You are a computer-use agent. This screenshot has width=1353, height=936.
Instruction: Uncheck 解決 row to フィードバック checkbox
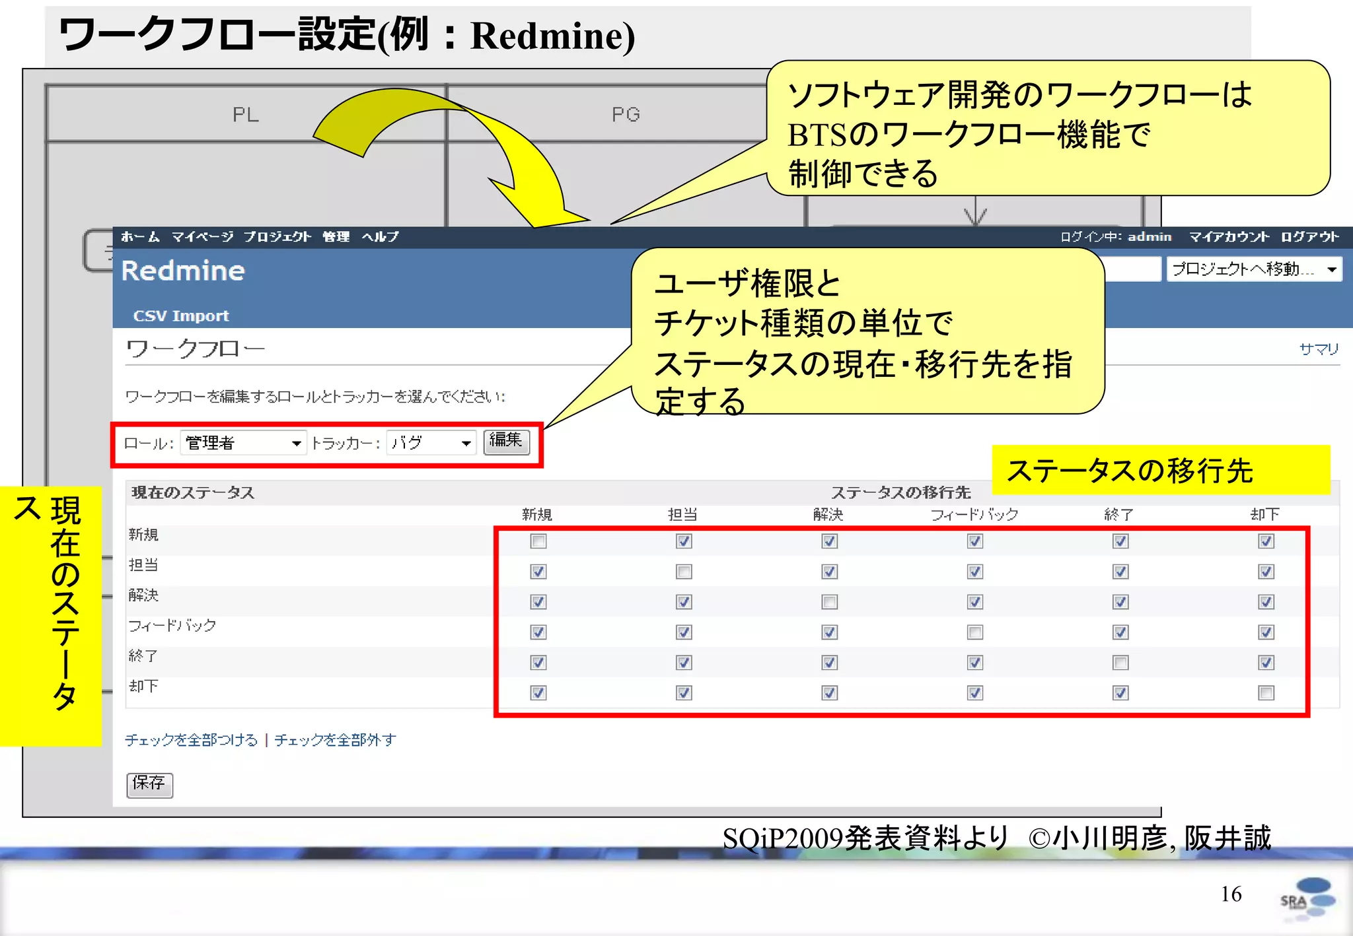975,602
